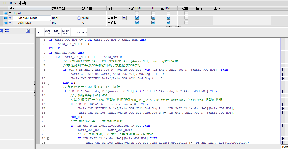
Task: Click the default value 0 for Axis_Max
Action: [x=94, y=23]
